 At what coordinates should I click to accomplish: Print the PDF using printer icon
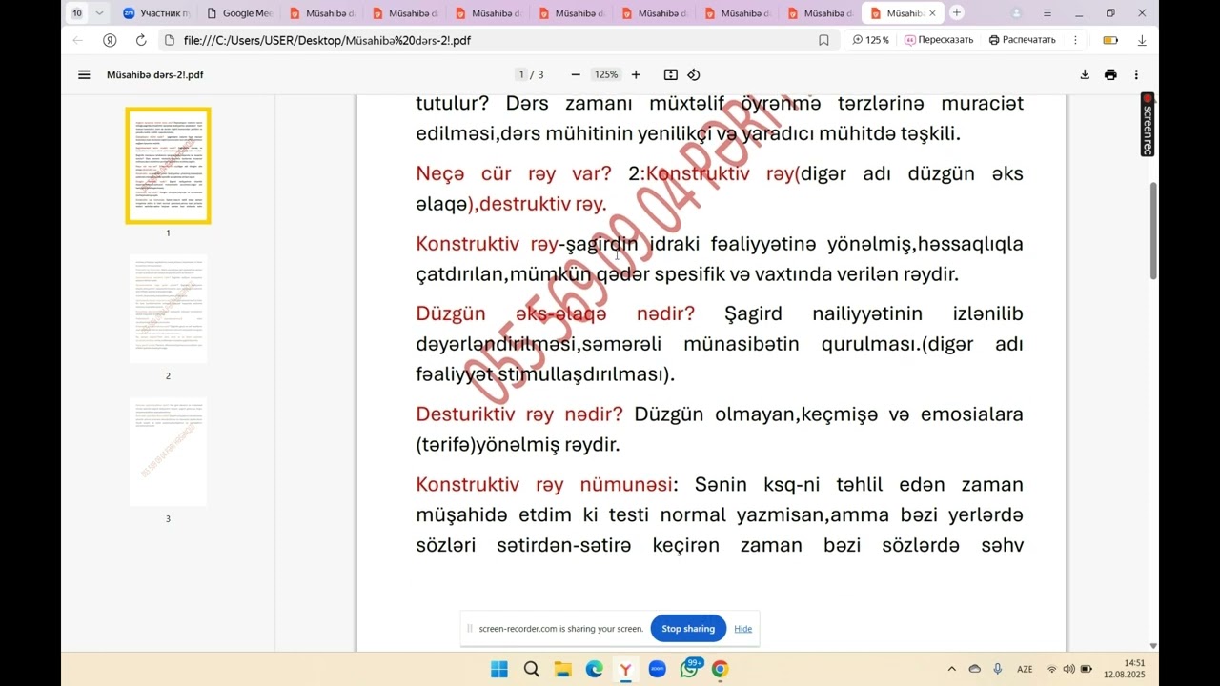[1110, 74]
